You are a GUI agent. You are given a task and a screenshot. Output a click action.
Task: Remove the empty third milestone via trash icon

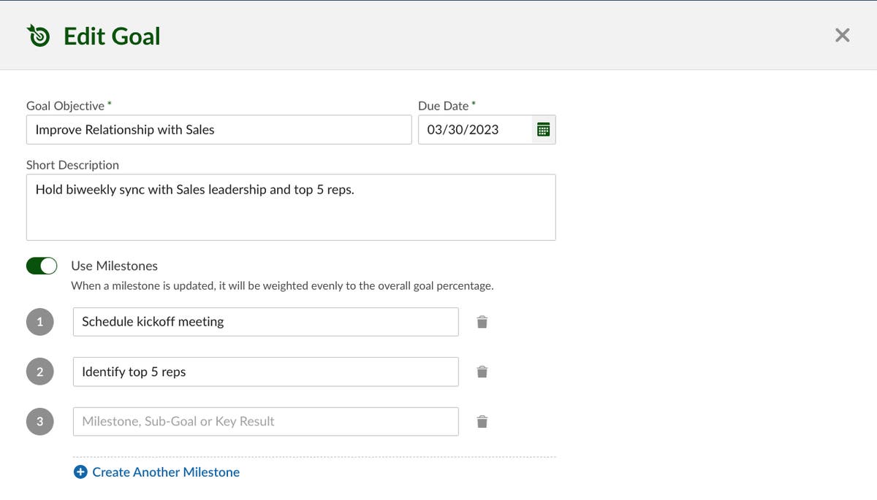(482, 421)
